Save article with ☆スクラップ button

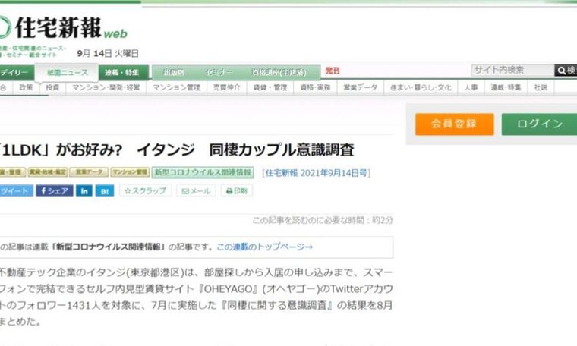[x=145, y=191]
